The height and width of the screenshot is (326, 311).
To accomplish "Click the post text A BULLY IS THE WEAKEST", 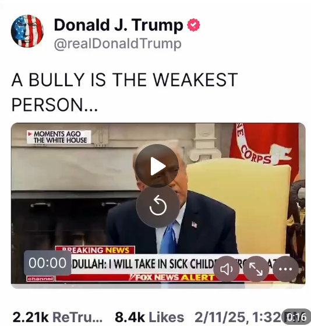I will point(125,80).
